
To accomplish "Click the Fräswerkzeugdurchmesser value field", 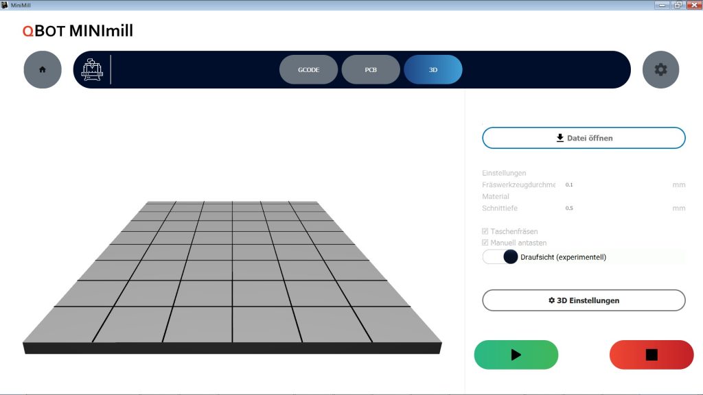I will click(614, 184).
